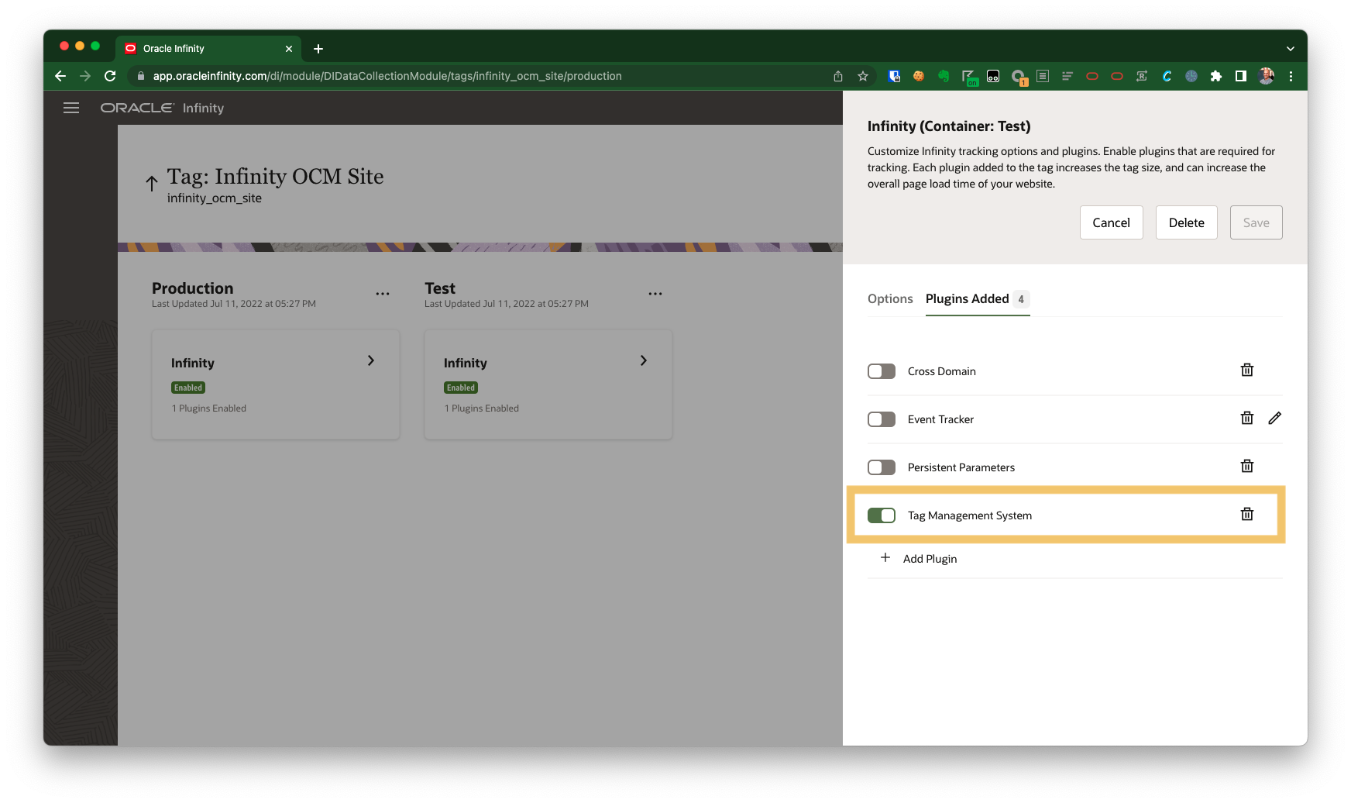Enable the Cross Domain toggle
Image resolution: width=1351 pixels, height=803 pixels.
pos(881,371)
